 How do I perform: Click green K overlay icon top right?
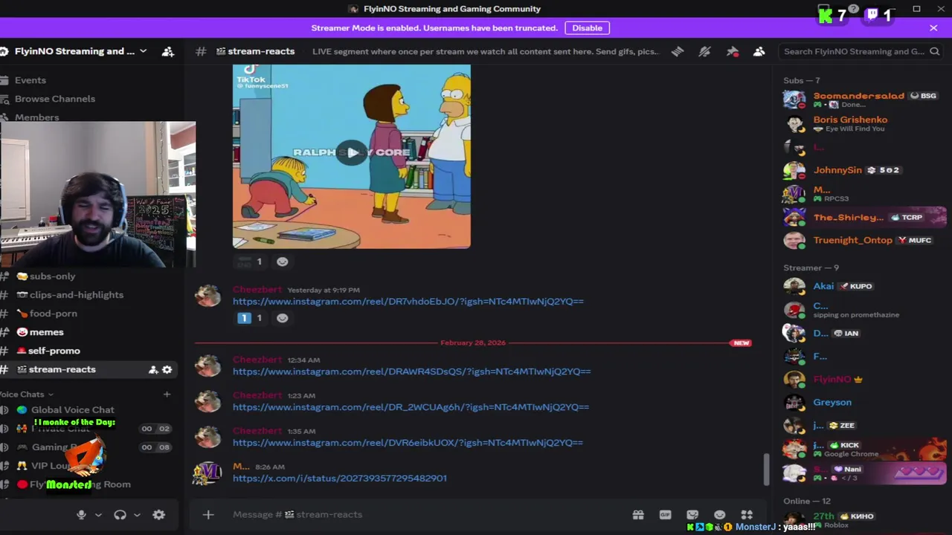point(825,15)
